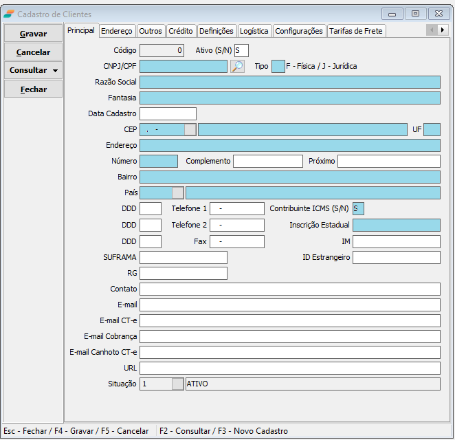The width and height of the screenshot is (455, 440).
Task: Focus the Ativo (S/N) field
Action: pyautogui.click(x=241, y=50)
